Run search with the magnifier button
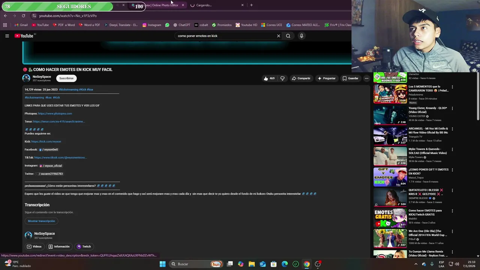Image resolution: width=480 pixels, height=270 pixels. [288, 36]
